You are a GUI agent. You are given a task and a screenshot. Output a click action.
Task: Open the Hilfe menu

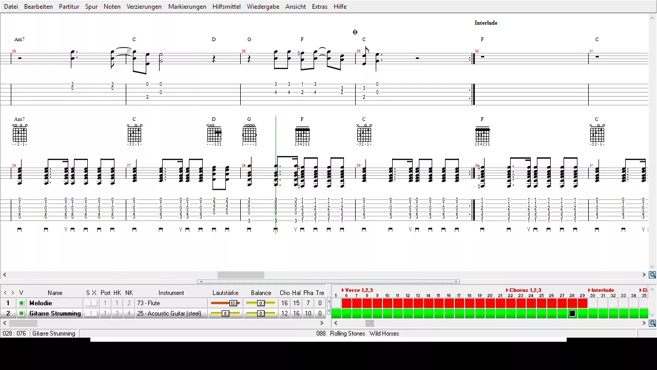click(x=340, y=7)
